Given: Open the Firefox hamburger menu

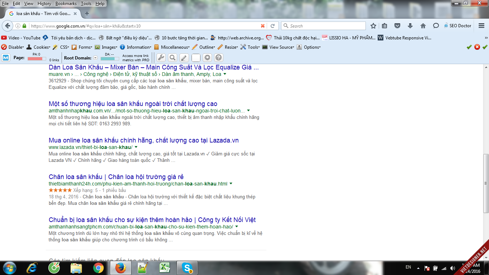Looking at the screenshot, I should 481,26.
